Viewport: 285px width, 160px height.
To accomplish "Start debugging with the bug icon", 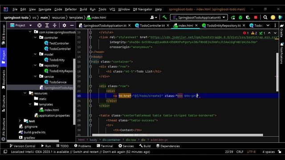I will (x=240, y=17).
